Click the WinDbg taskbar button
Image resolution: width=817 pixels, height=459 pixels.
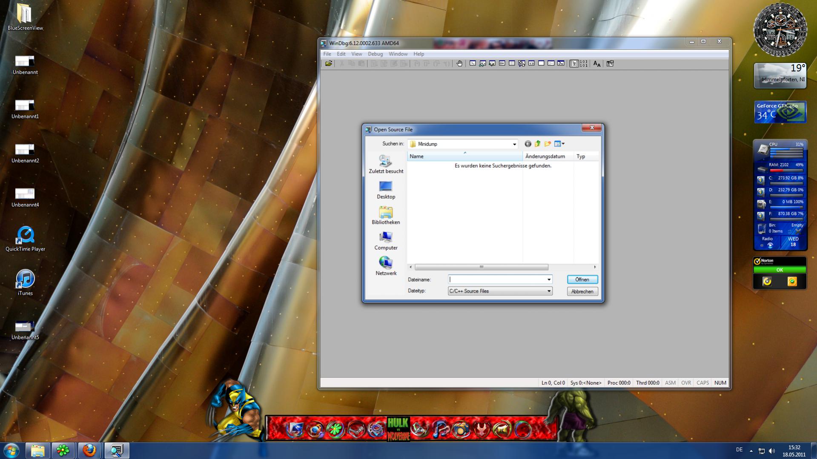(x=117, y=450)
